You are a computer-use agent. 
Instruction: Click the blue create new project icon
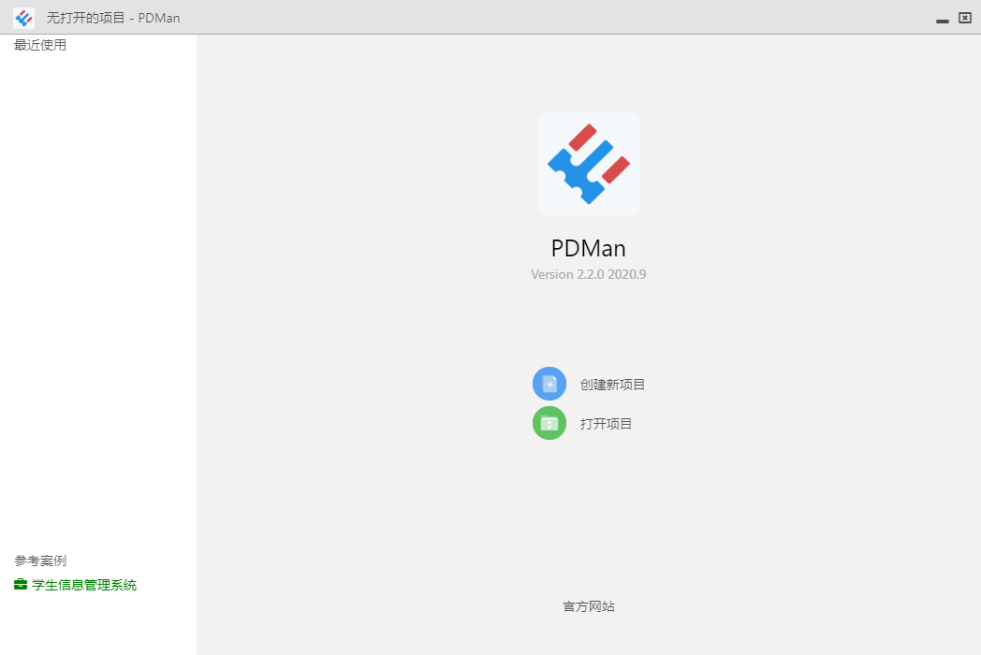(x=549, y=384)
